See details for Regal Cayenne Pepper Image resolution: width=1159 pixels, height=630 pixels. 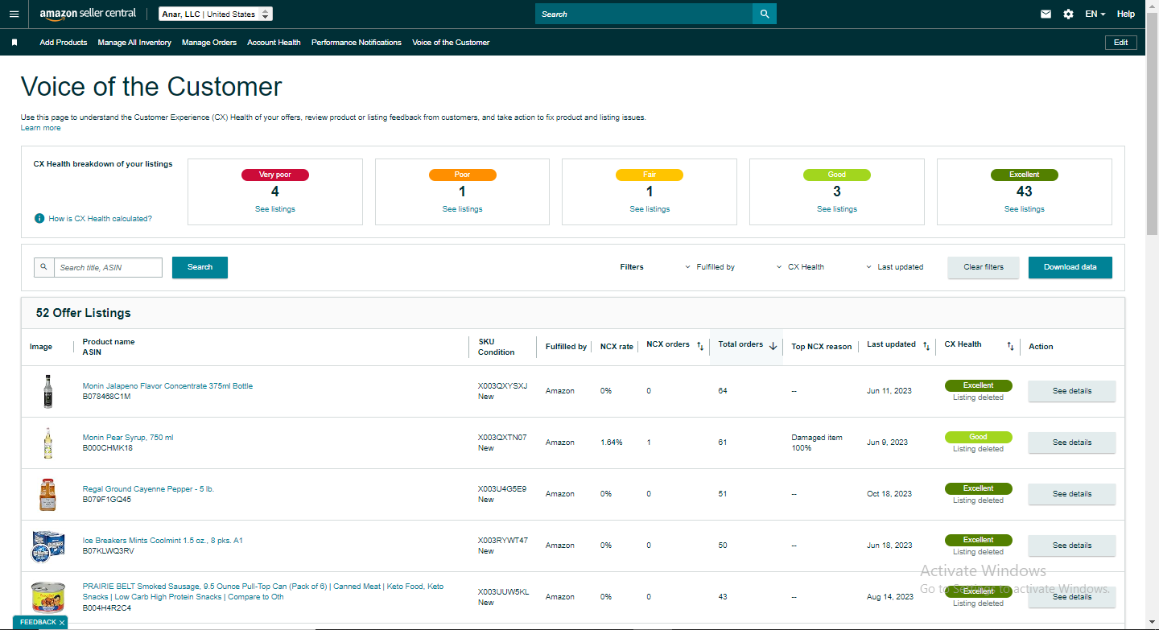click(1072, 494)
